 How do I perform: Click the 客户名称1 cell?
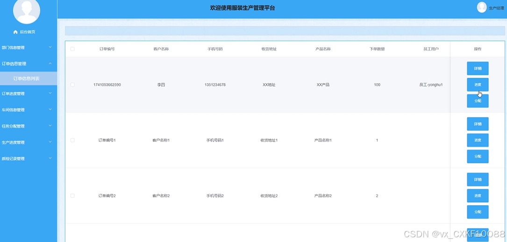pyautogui.click(x=161, y=140)
